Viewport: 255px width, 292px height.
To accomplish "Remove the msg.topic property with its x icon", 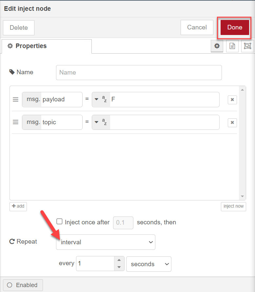I will [232, 122].
